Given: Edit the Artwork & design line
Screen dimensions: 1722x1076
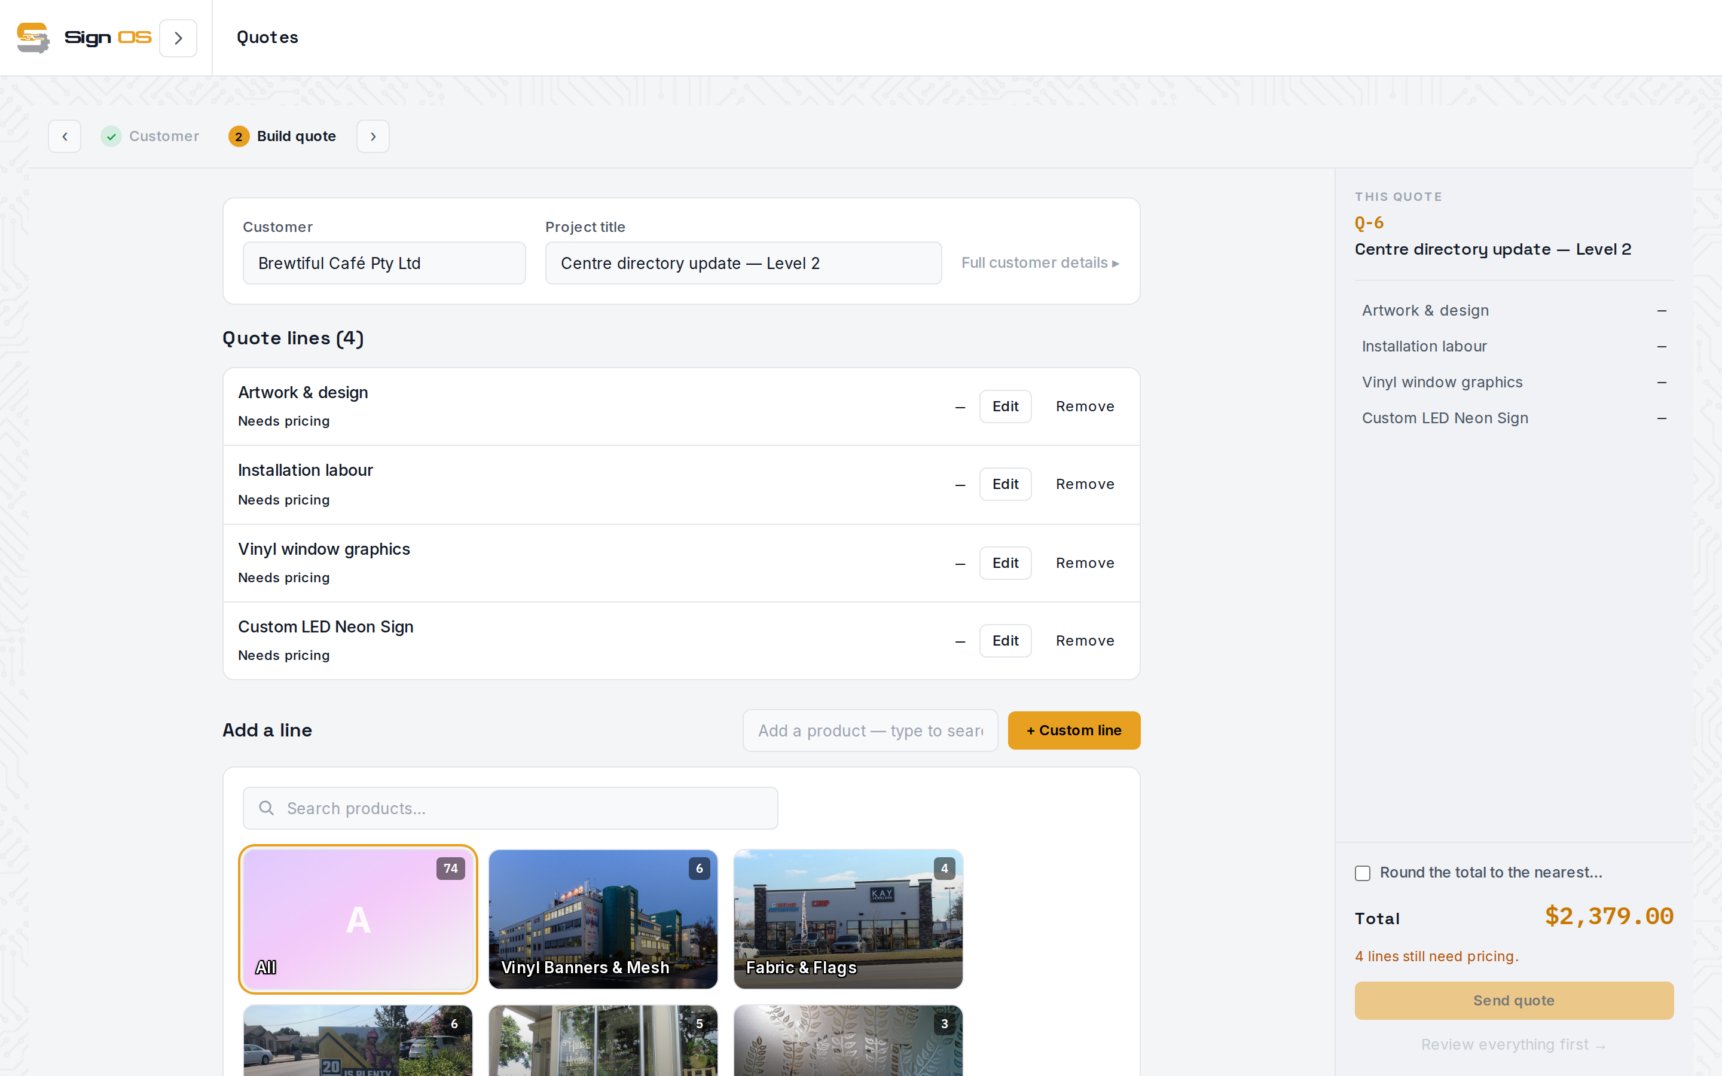Looking at the screenshot, I should pos(1004,406).
